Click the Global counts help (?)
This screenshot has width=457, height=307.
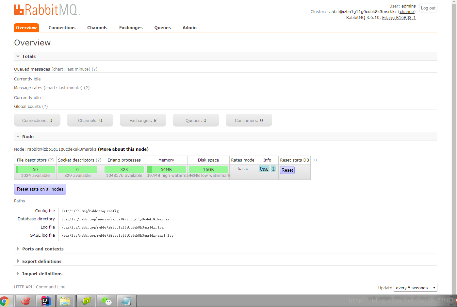click(x=45, y=107)
